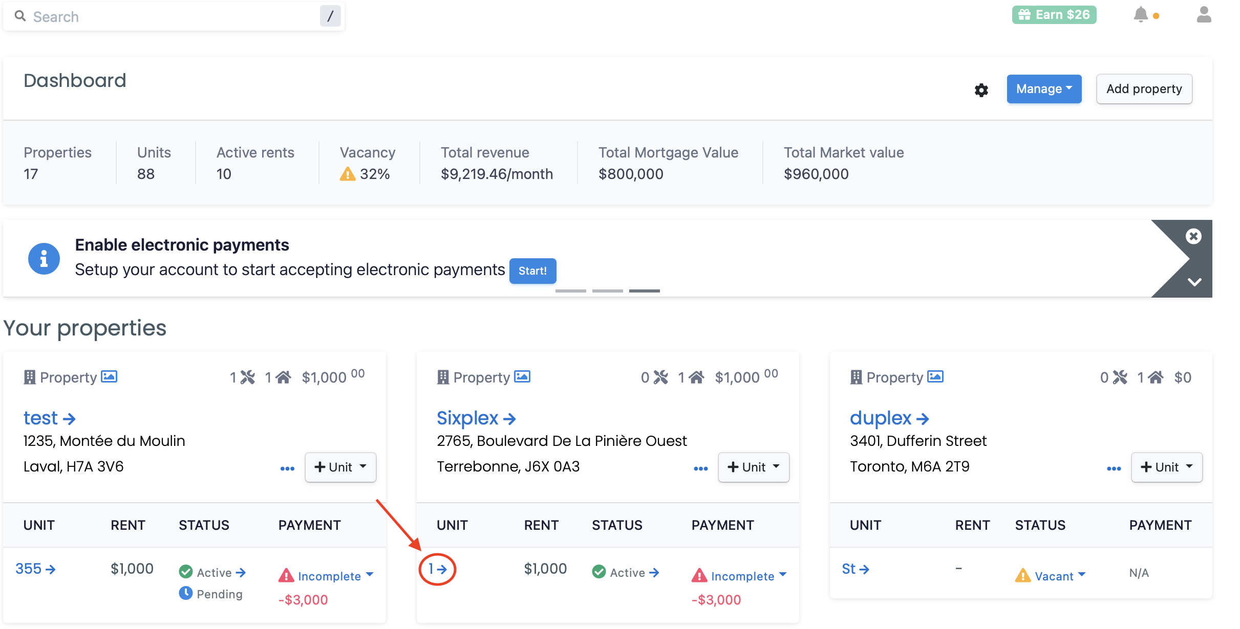Click the photo icon on duplex property
The width and height of the screenshot is (1240, 629).
[935, 377]
